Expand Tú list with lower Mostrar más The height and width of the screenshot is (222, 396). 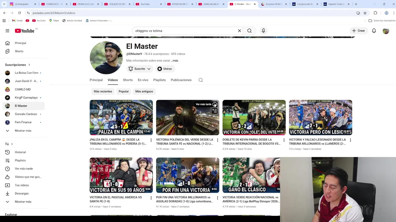23,202
